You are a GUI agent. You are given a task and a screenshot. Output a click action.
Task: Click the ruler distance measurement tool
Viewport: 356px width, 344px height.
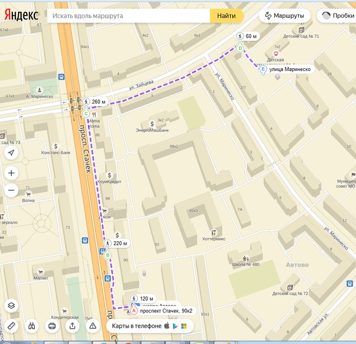click(11, 326)
